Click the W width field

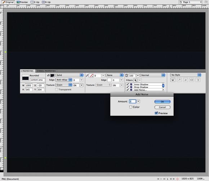click(29, 85)
